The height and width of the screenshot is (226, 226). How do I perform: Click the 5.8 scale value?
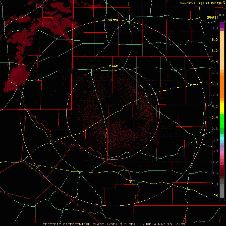pos(215,84)
